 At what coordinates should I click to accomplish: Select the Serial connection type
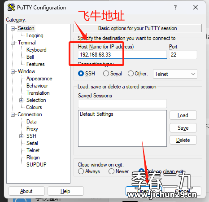[x=106, y=74]
